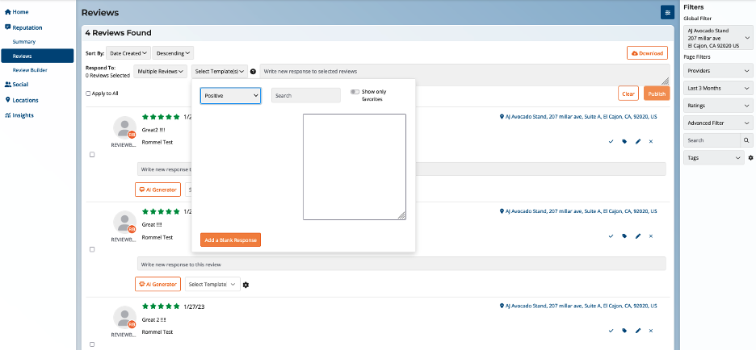Click the tag icon on the first review
The height and width of the screenshot is (350, 756).
pos(624,141)
